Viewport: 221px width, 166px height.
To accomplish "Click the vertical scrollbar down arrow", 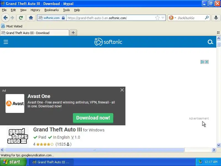I will [219, 145].
